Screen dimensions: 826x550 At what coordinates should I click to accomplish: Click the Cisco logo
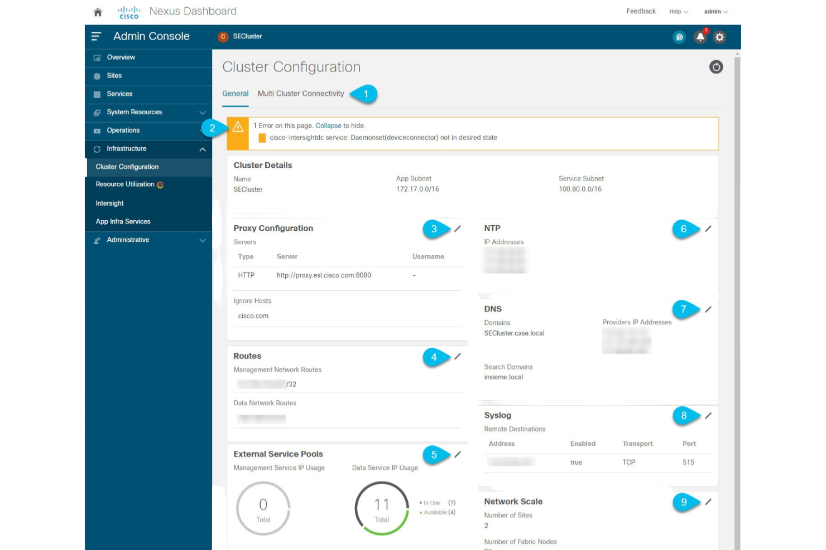(129, 12)
